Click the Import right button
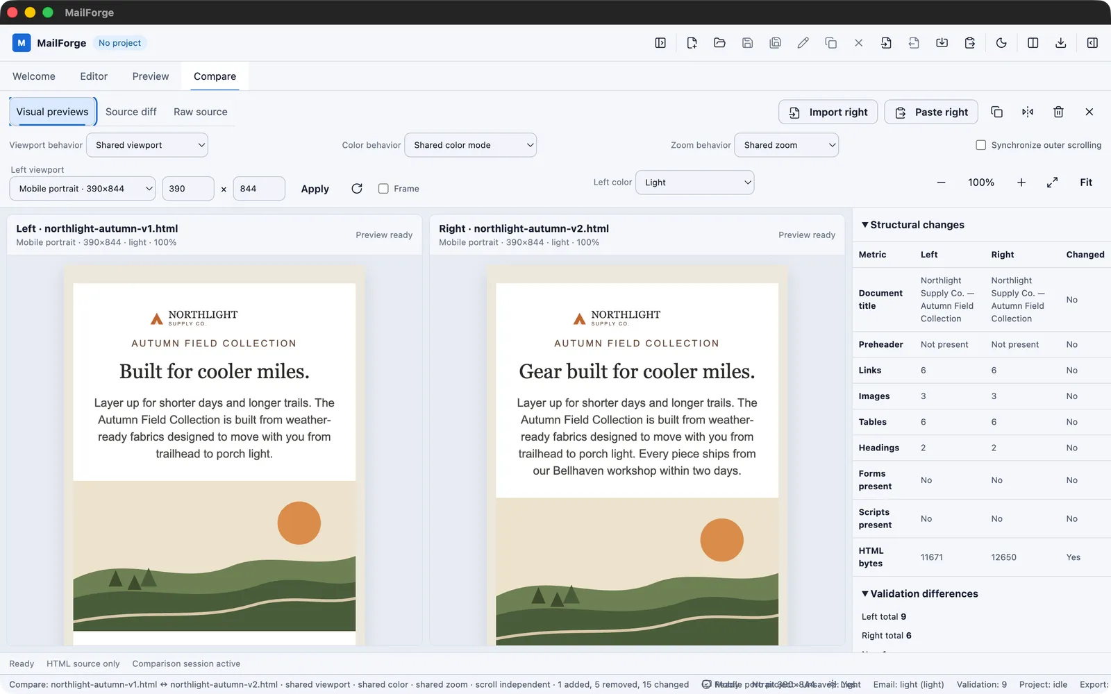1111x694 pixels. click(x=828, y=112)
